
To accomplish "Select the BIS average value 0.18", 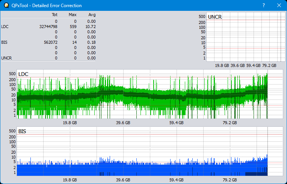I will point(91,42).
